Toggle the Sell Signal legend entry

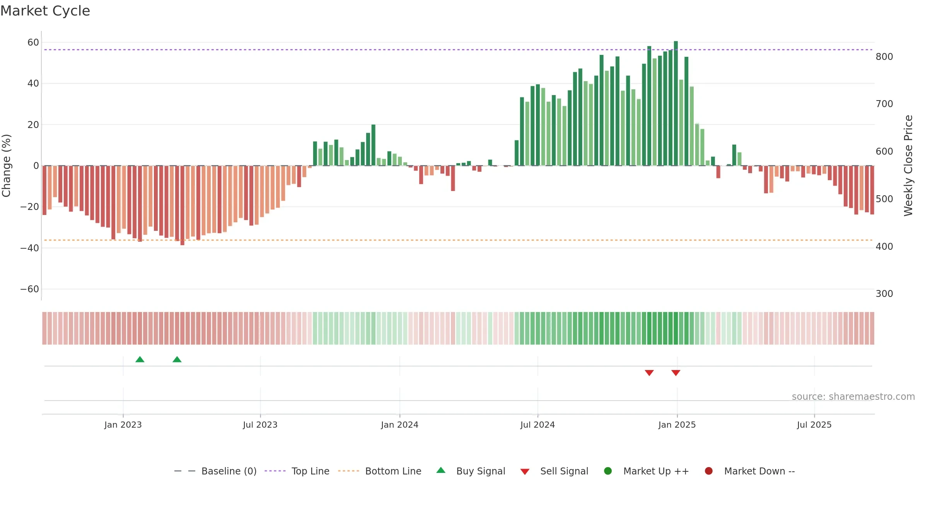(x=554, y=471)
